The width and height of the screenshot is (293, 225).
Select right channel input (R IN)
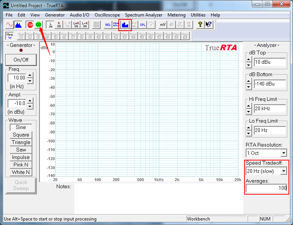coord(59,25)
